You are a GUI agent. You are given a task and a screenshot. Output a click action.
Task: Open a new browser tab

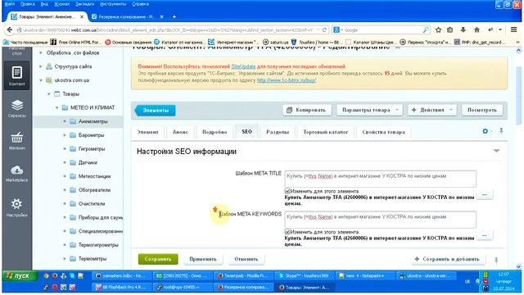pos(174,16)
